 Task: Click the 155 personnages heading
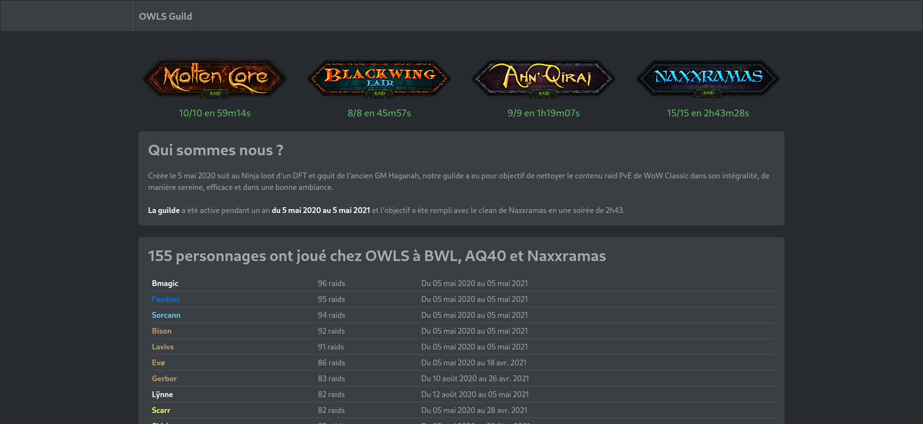coord(377,256)
